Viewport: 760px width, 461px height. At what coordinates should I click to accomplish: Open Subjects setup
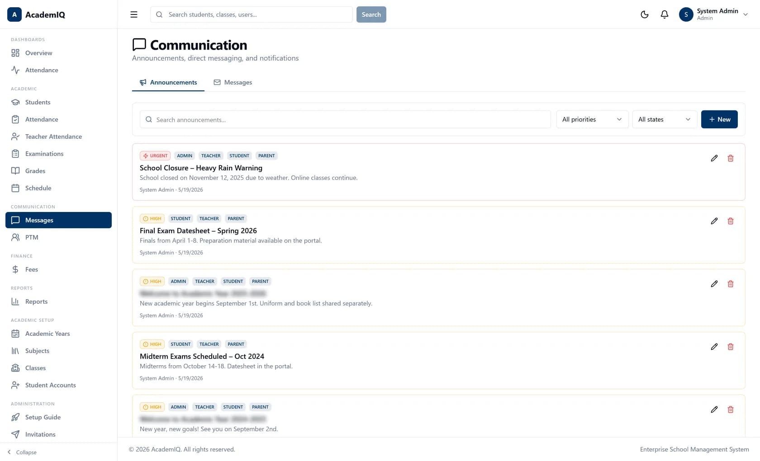pos(58,351)
